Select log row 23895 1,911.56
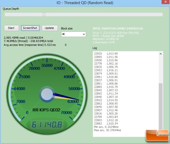 pyautogui.click(x=106, y=57)
